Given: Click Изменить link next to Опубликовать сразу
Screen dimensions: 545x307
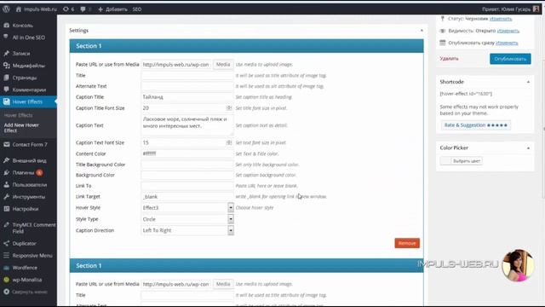Looking at the screenshot, I should tap(507, 43).
